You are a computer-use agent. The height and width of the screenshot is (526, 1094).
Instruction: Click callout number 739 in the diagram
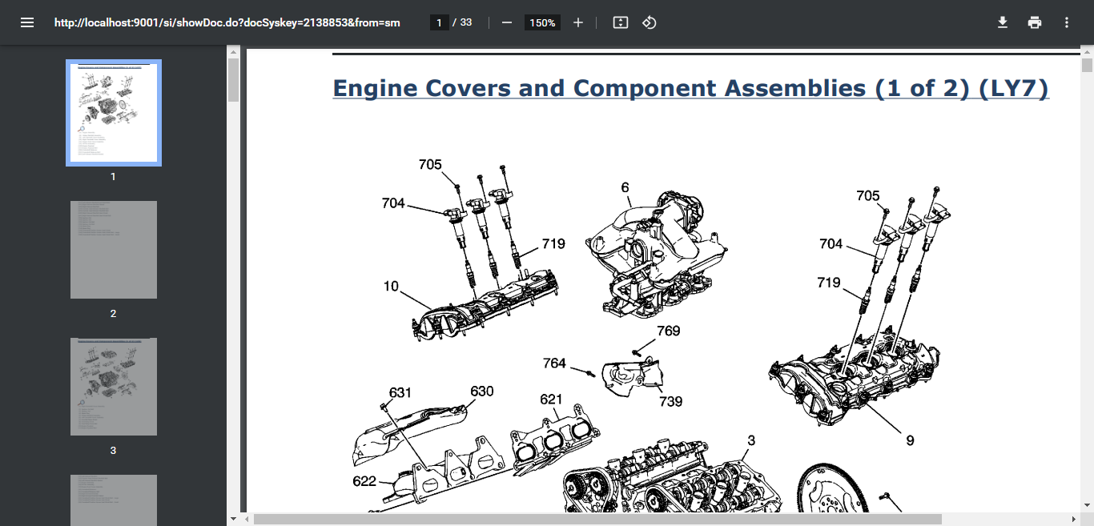[671, 401]
